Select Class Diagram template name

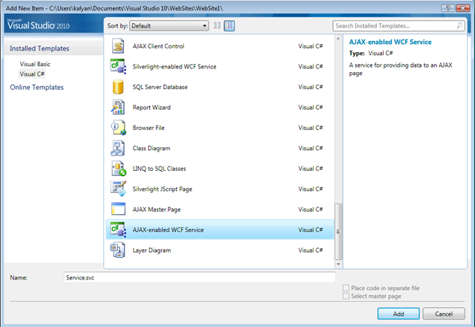(x=151, y=149)
